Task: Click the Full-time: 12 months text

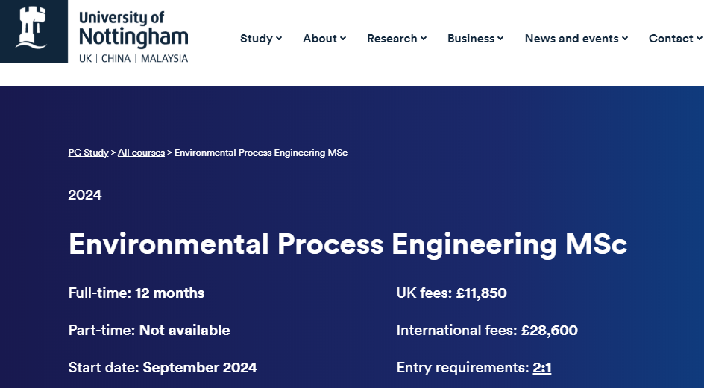Action: [x=136, y=293]
